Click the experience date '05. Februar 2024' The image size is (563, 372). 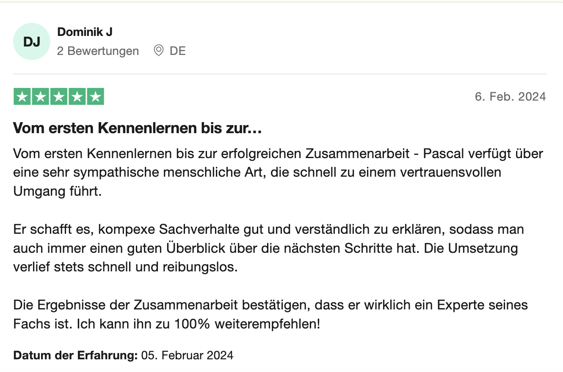(x=187, y=355)
